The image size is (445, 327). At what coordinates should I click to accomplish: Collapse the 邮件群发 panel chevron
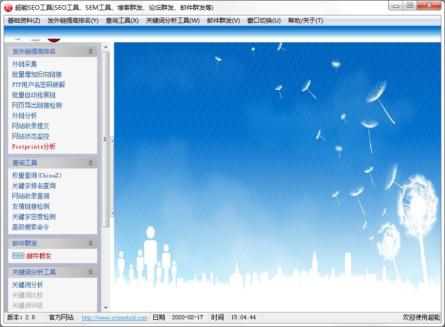point(90,243)
